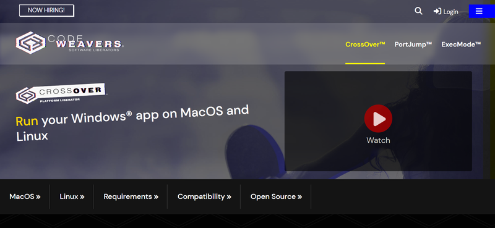Click the Login link
This screenshot has width=495, height=228.
click(x=445, y=12)
